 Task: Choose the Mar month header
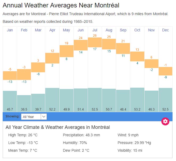pyautogui.click(x=38, y=30)
